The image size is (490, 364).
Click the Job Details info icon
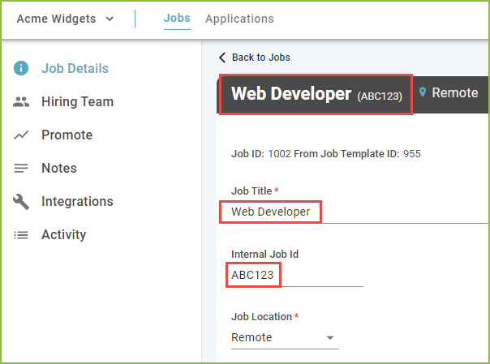(x=21, y=68)
